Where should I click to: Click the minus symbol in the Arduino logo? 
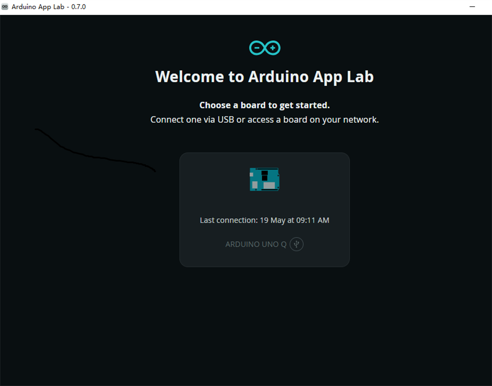tap(257, 48)
